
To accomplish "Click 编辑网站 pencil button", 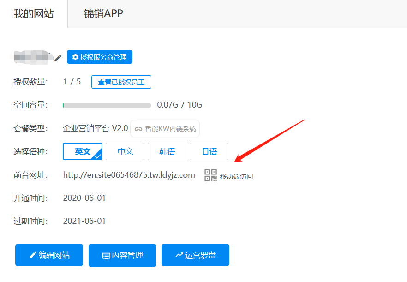I will (x=49, y=255).
